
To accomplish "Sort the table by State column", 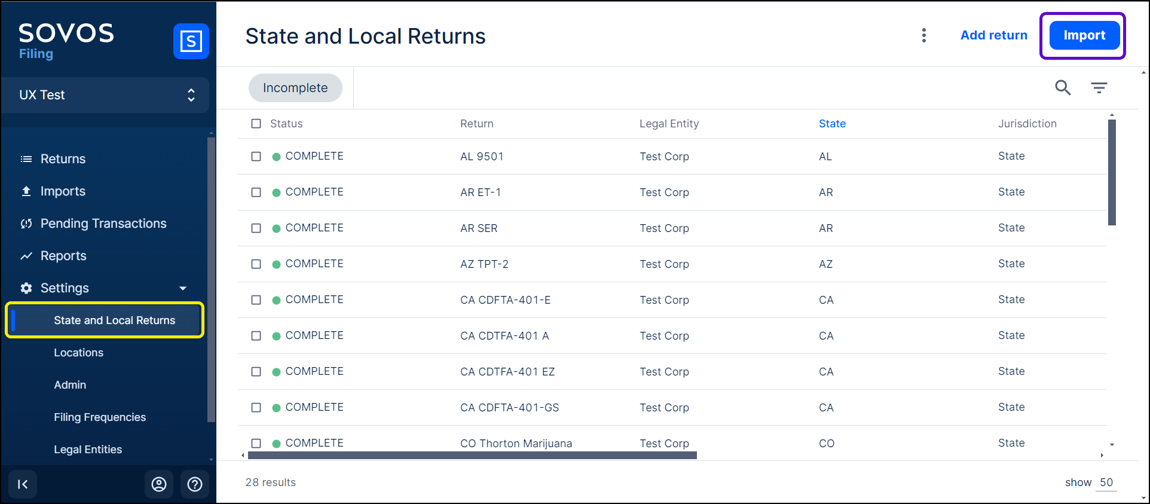I will 832,124.
